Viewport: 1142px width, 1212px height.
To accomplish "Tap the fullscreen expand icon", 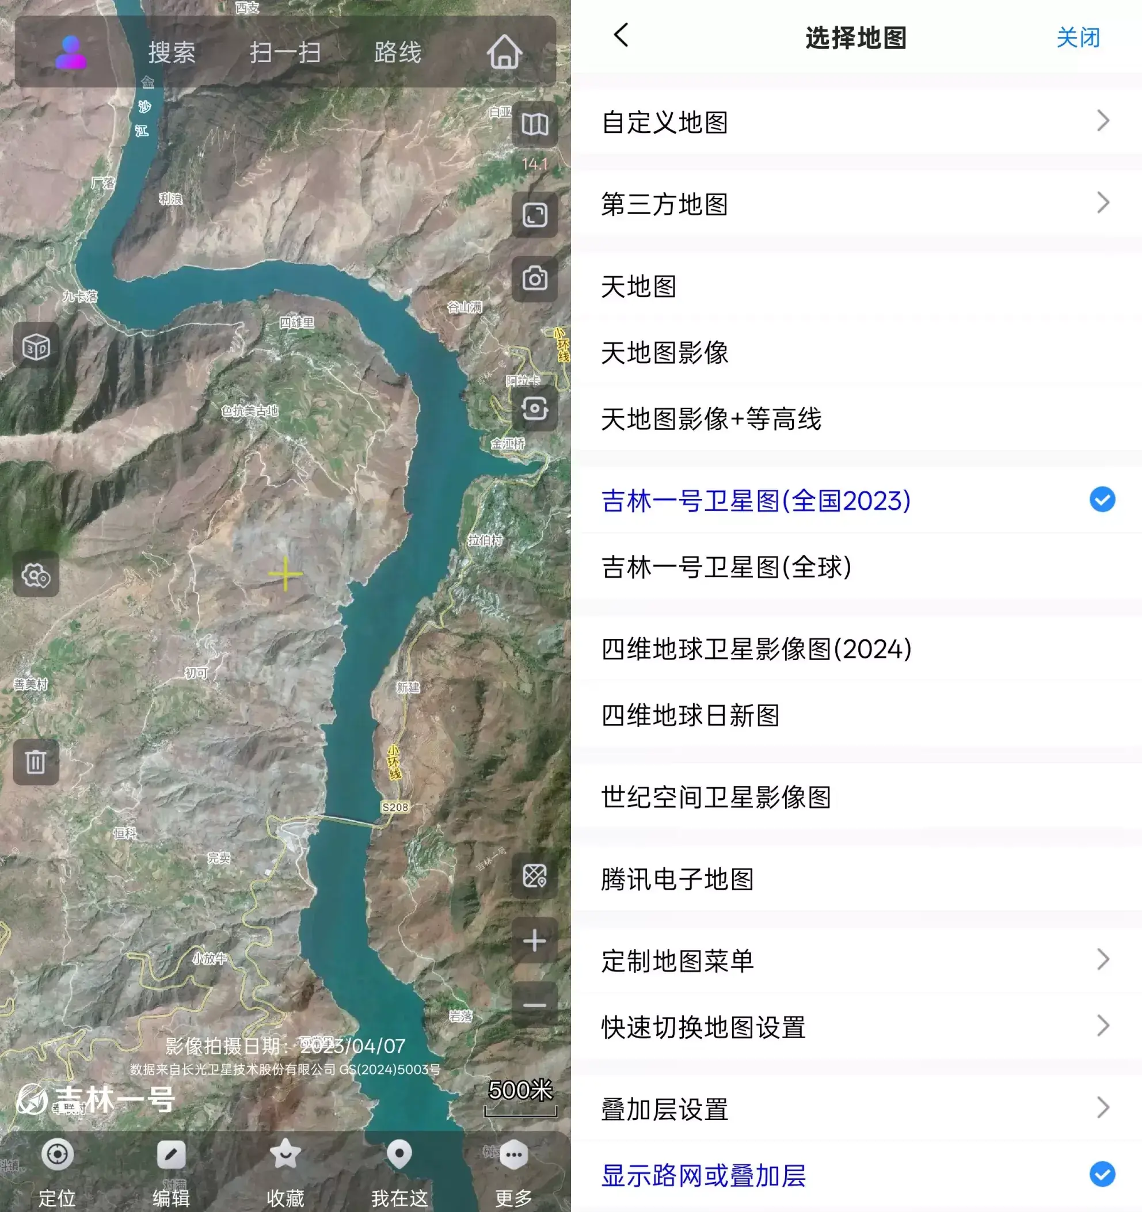I will coord(534,215).
